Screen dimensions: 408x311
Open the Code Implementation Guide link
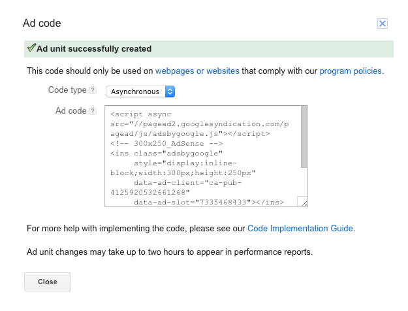pyautogui.click(x=300, y=229)
